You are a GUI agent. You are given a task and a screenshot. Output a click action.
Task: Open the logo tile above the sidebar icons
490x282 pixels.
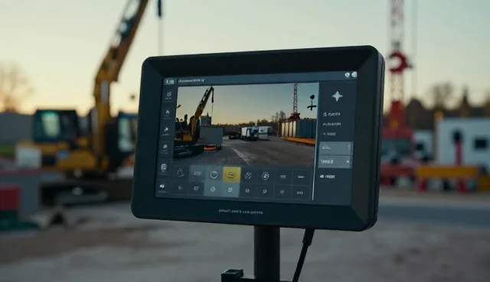170,81
